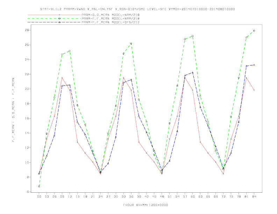Click the x-axis label FHOUR VHHMM:1200>0000
277x214 pixels.
(x=145, y=205)
